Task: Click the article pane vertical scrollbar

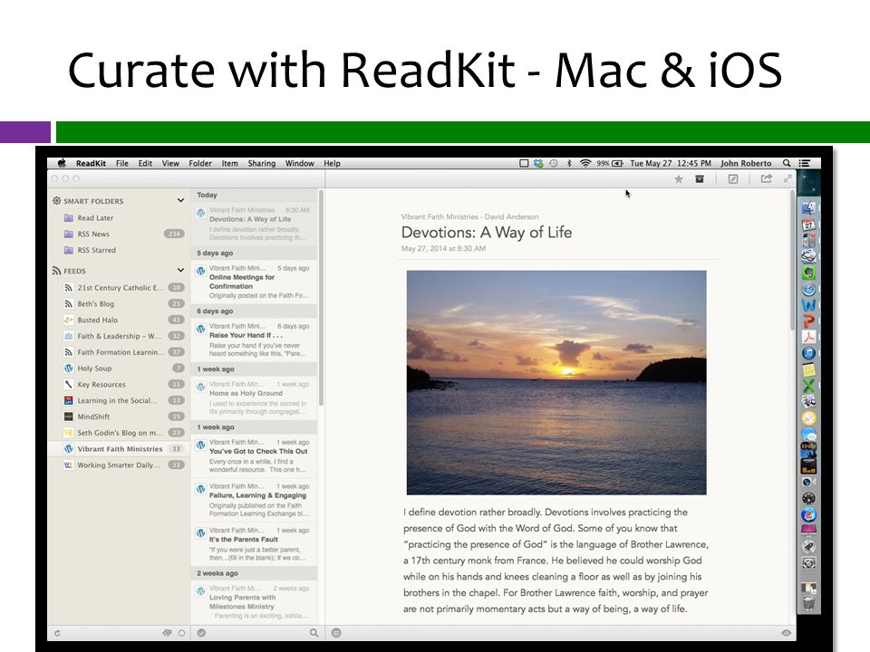Action: (x=792, y=261)
